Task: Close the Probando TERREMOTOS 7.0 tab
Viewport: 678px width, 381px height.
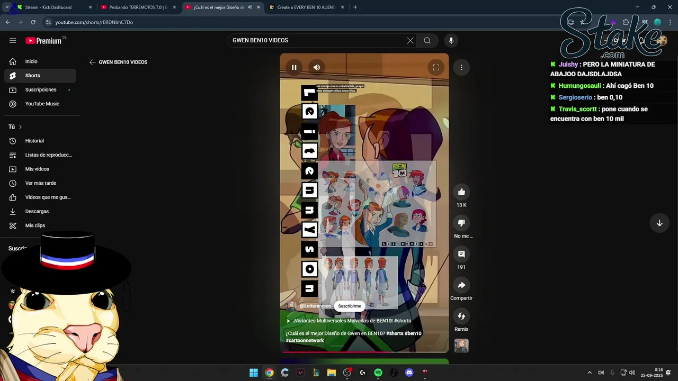Action: point(174,7)
